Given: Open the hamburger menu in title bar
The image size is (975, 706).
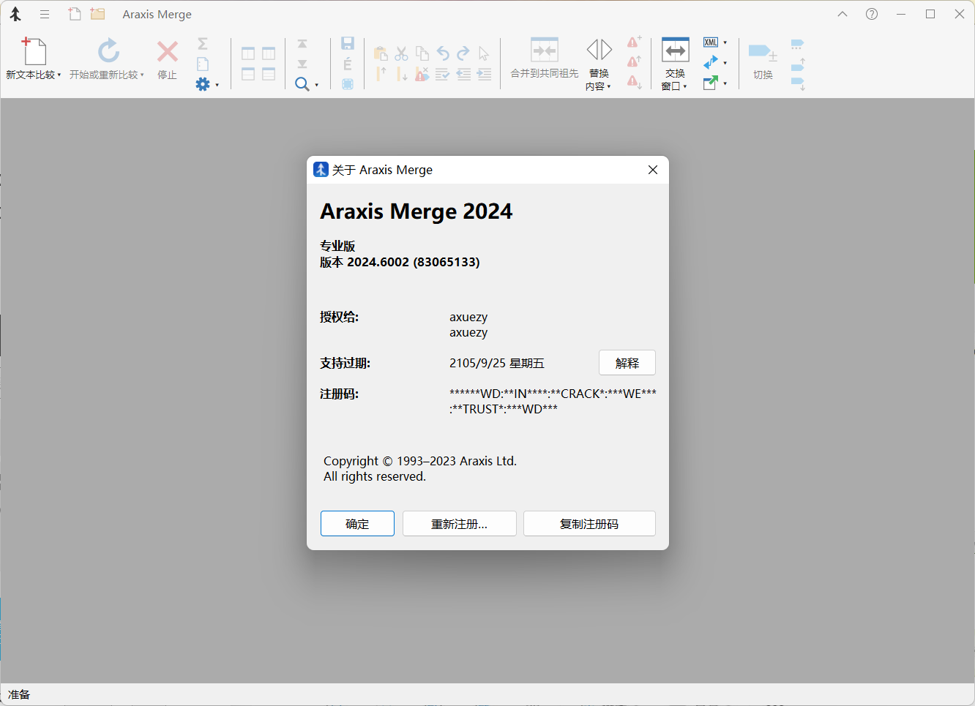Looking at the screenshot, I should 45,14.
